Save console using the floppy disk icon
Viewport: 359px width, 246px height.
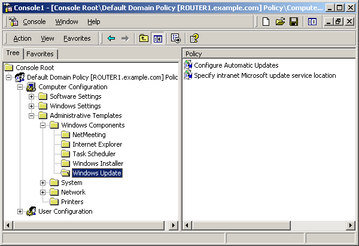click(x=293, y=22)
